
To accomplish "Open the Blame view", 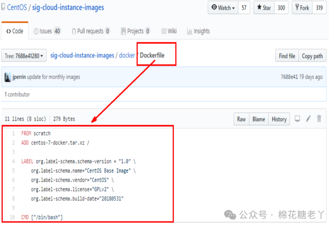I will 259,119.
